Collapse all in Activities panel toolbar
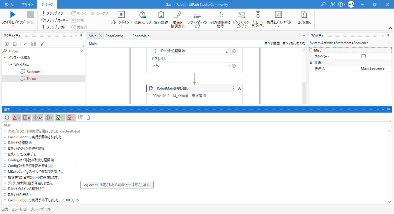 15,44
